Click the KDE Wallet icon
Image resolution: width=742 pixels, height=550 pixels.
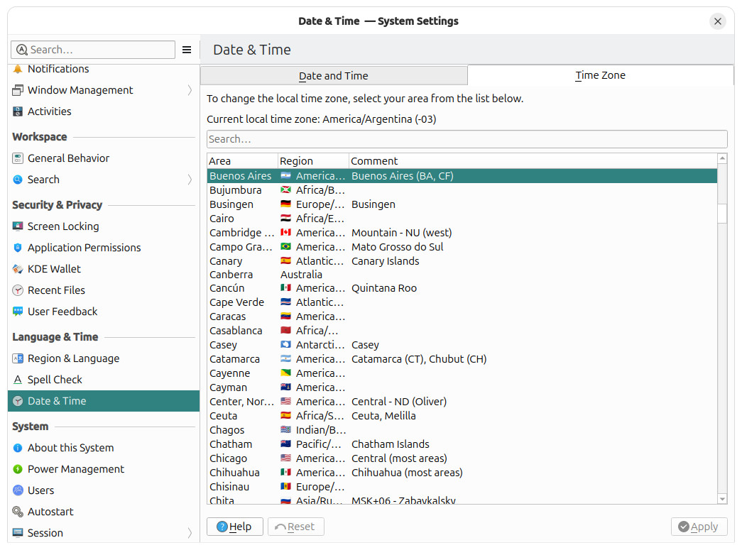click(x=18, y=269)
